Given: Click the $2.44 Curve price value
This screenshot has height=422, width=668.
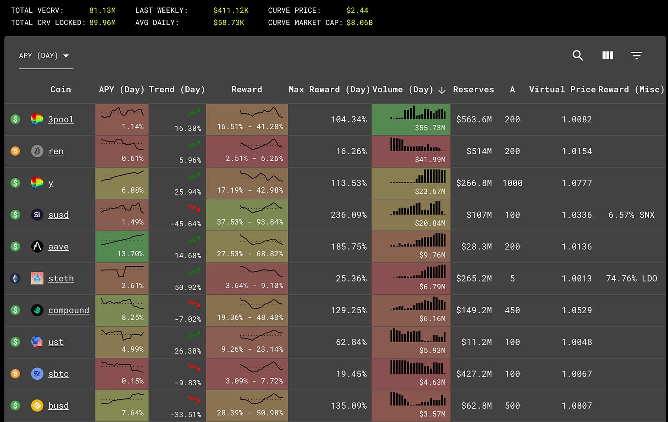Looking at the screenshot, I should pyautogui.click(x=357, y=10).
